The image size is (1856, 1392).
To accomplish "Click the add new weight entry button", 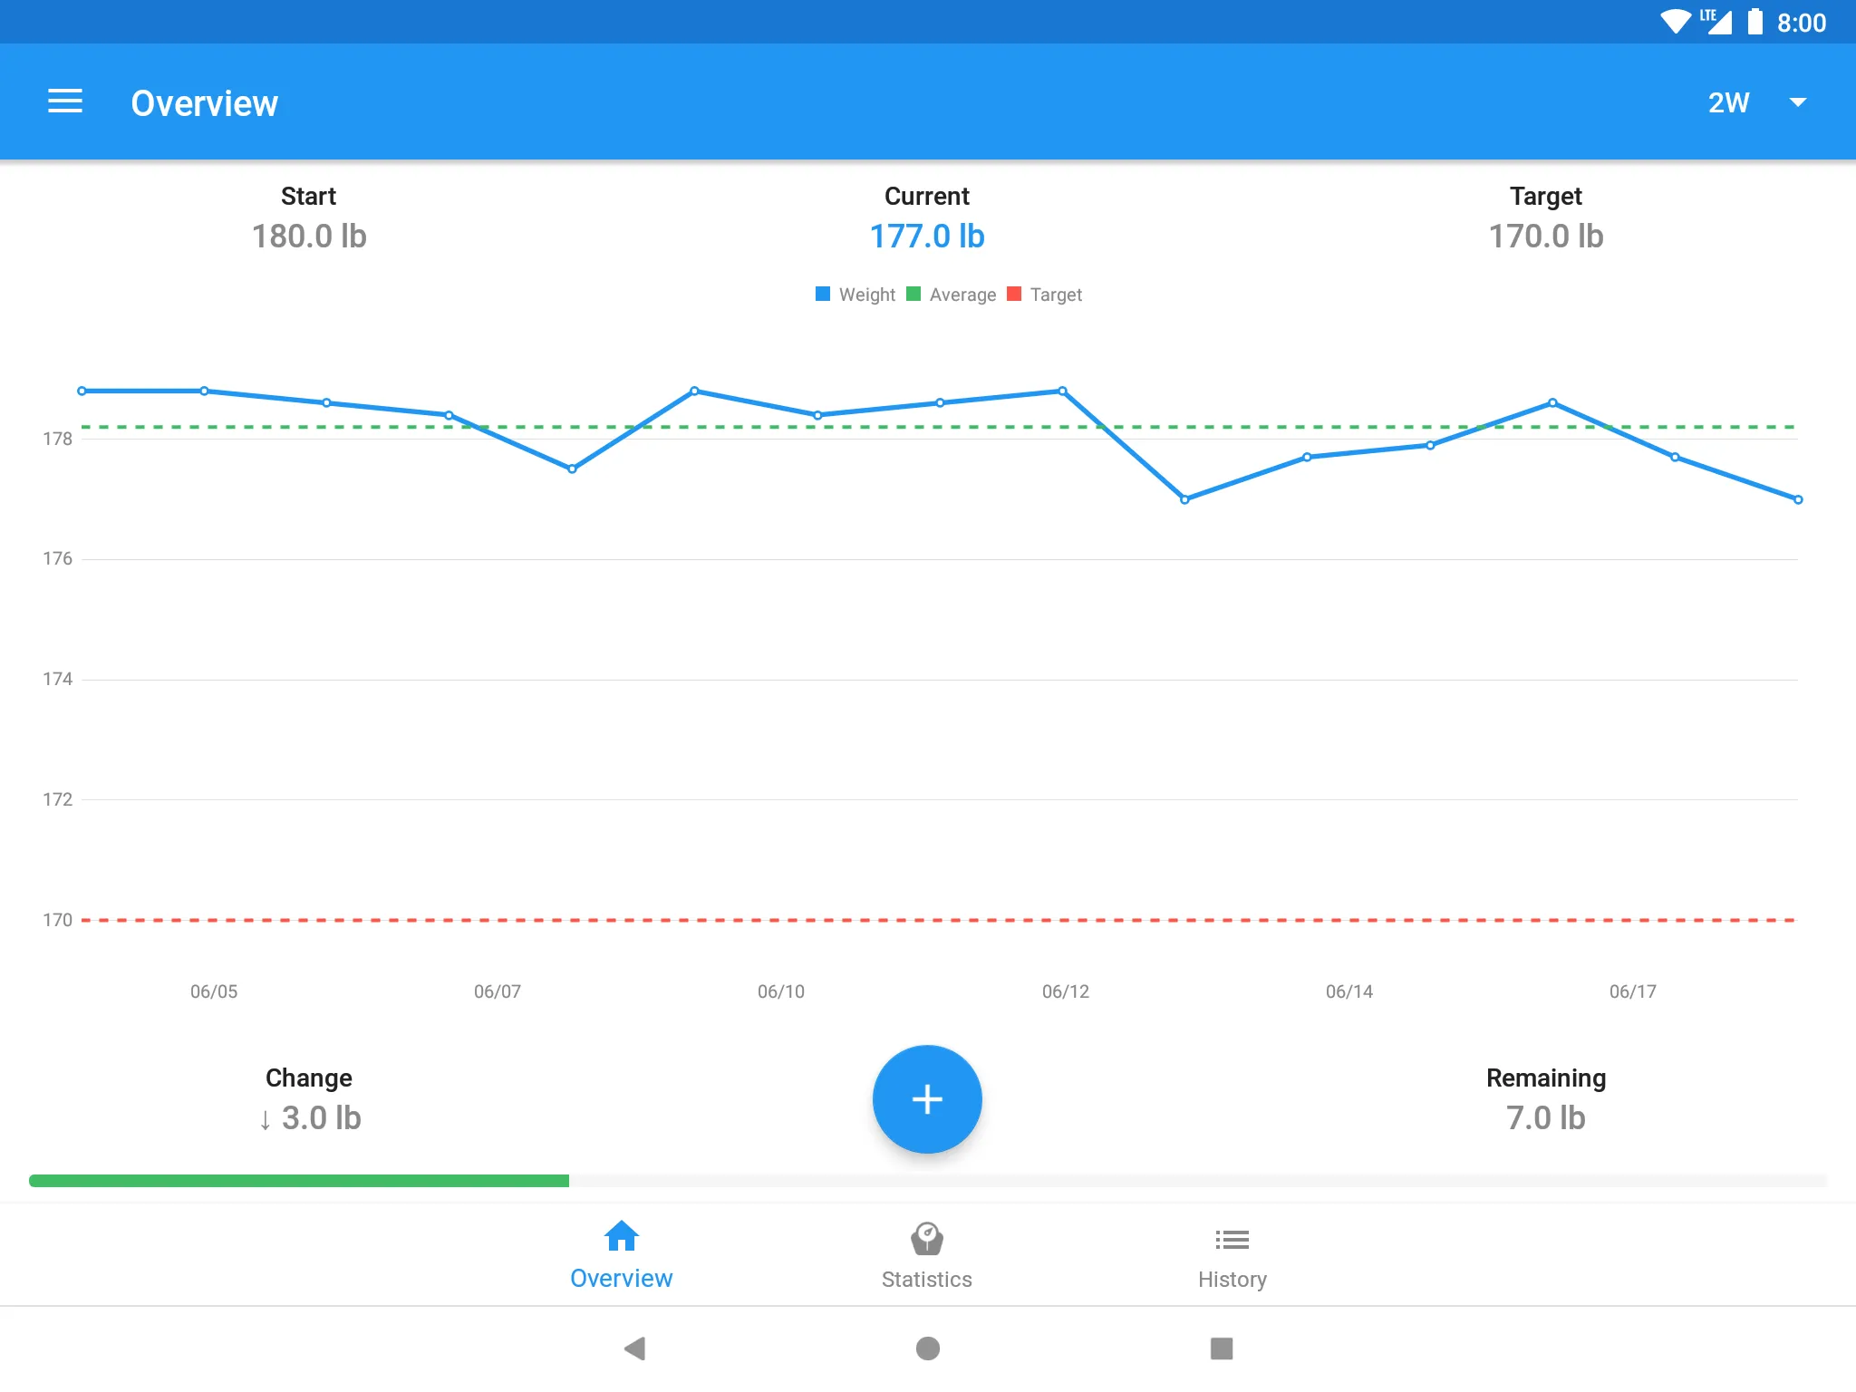I will point(928,1098).
